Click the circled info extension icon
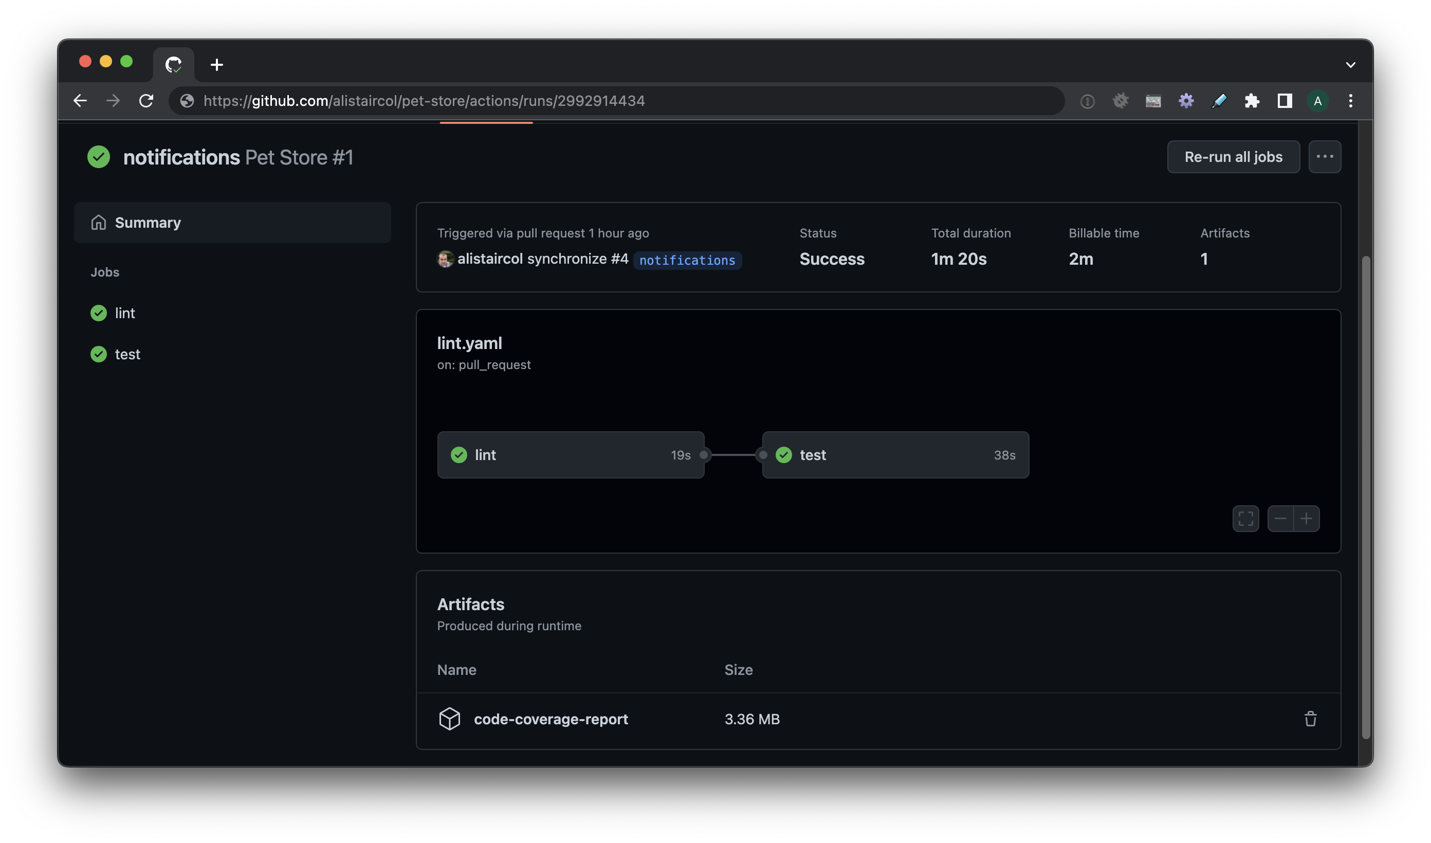 click(x=1087, y=101)
